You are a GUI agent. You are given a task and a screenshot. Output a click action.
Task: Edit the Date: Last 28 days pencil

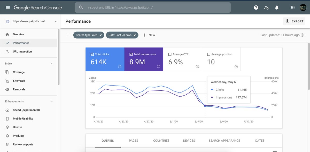coord(135,35)
